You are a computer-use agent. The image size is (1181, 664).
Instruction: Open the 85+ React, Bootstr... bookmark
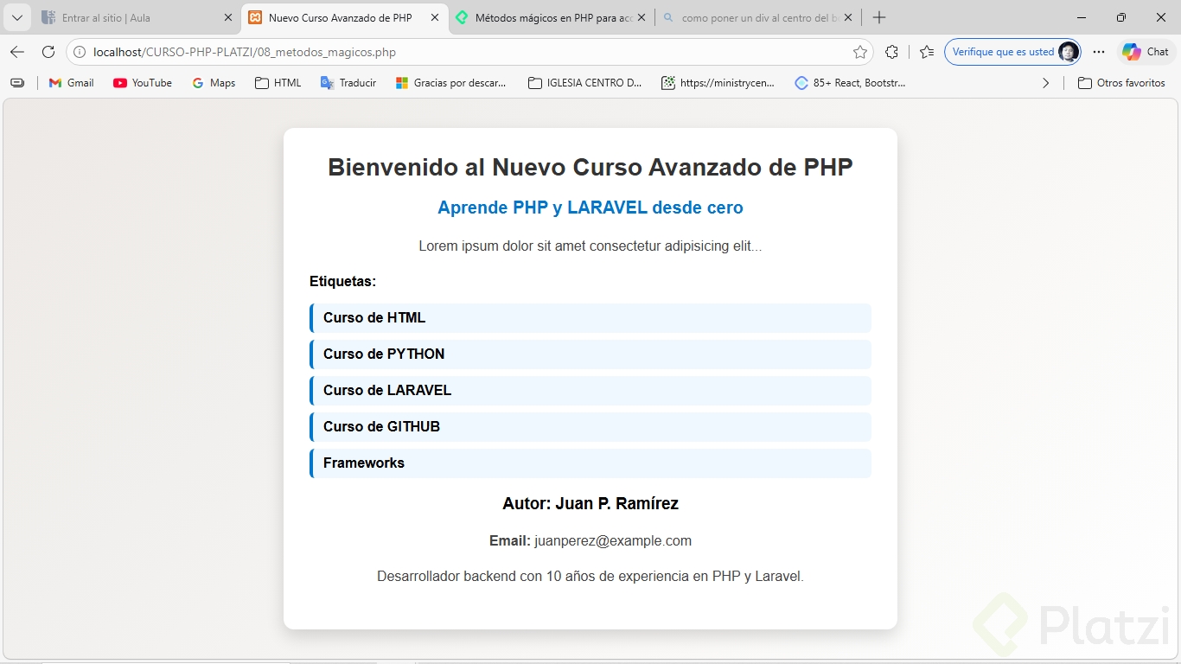pos(850,83)
